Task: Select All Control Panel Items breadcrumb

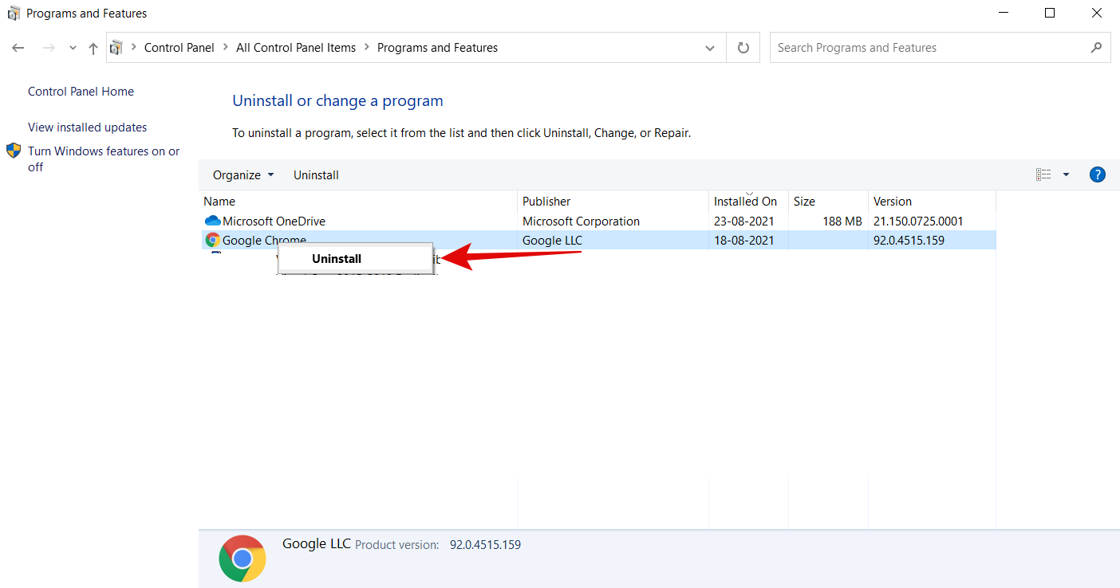Action: point(296,48)
